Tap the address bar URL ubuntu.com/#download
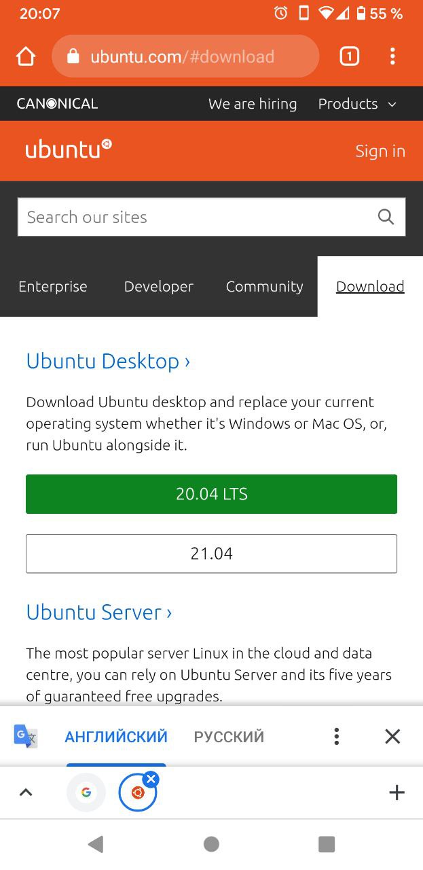This screenshot has width=423, height=870. 183,56
